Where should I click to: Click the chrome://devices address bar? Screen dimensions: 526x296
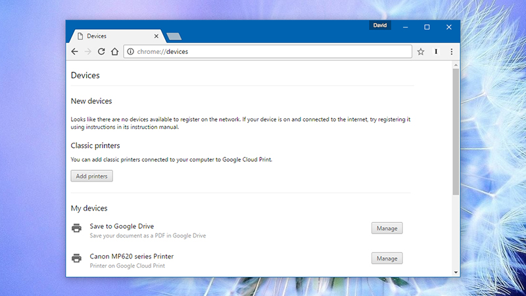pyautogui.click(x=268, y=51)
